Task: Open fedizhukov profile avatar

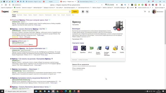Action: pyautogui.click(x=154, y=12)
